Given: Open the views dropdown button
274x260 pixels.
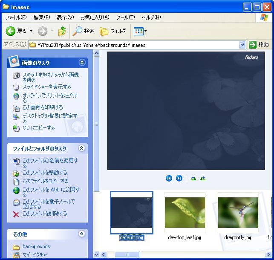Looking at the screenshot, I should (140, 31).
